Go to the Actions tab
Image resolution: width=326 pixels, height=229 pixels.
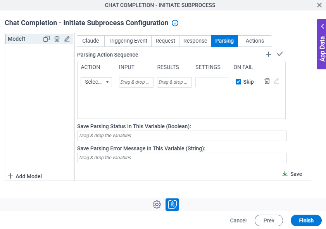[x=255, y=41]
